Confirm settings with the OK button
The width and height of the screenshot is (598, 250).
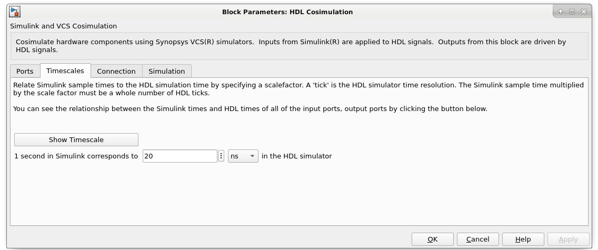(x=432, y=239)
